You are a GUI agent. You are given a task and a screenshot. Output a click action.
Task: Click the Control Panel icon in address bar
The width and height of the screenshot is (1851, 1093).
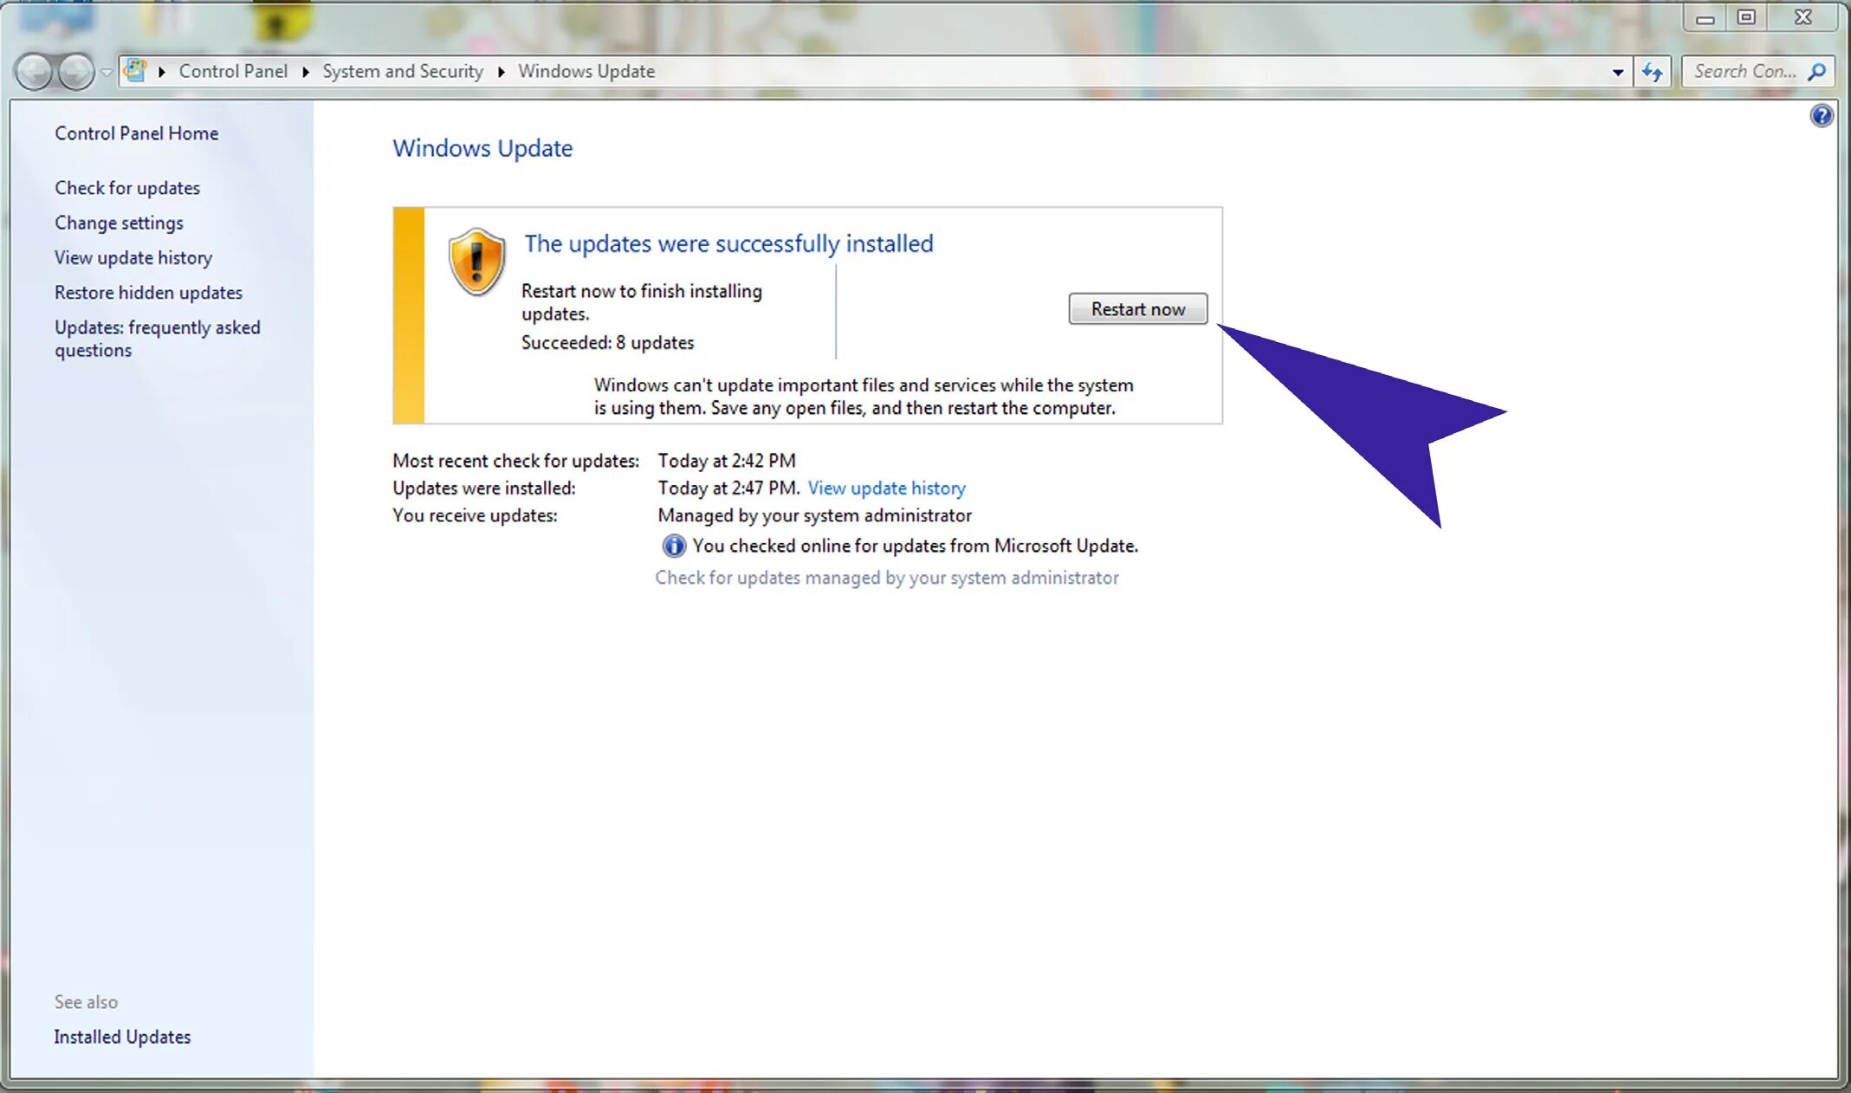click(x=135, y=70)
